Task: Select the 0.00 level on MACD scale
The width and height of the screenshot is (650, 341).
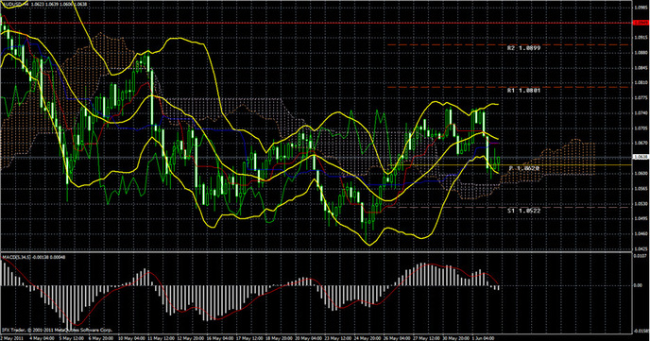Action: pos(640,285)
